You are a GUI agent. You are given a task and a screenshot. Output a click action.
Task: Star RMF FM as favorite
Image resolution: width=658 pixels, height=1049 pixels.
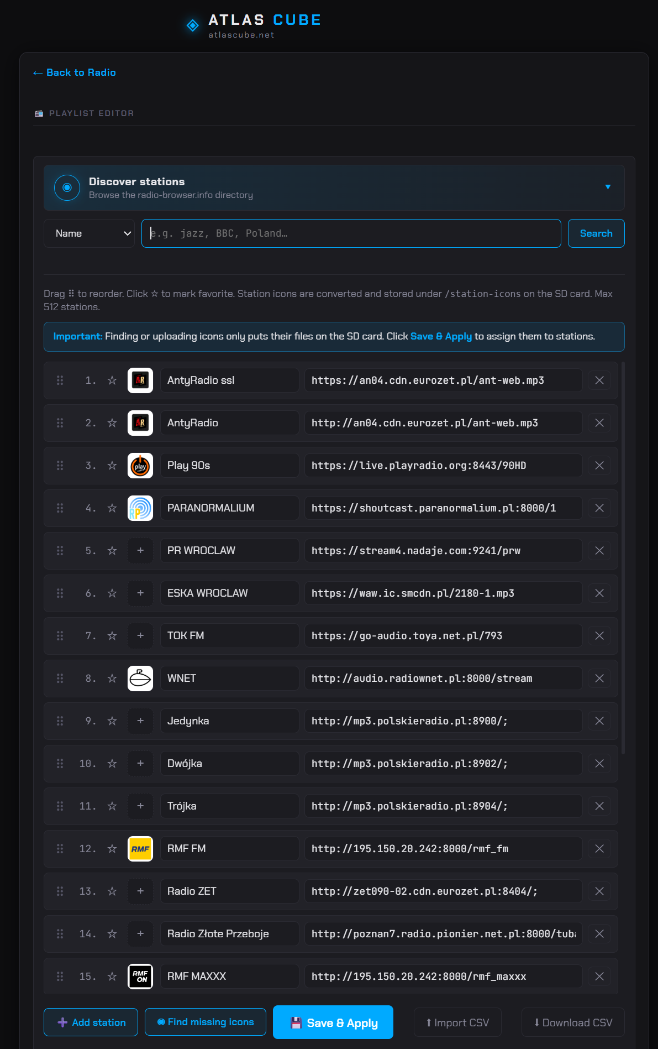(x=112, y=849)
